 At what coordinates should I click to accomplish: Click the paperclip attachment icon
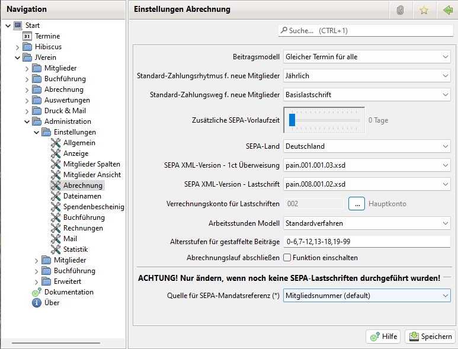401,10
